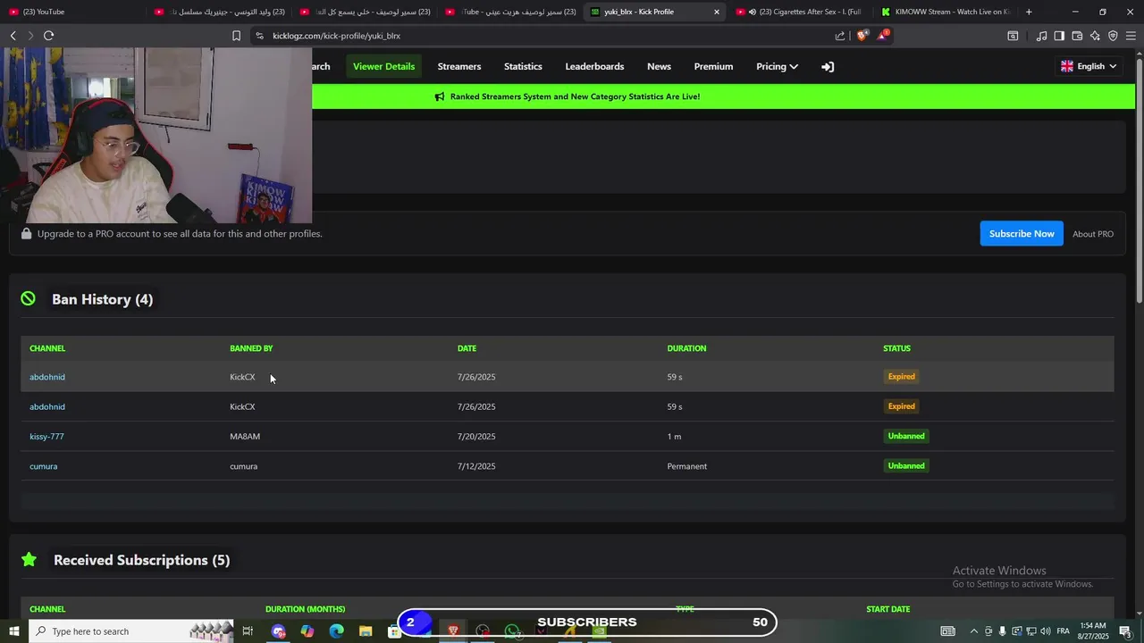
Task: Open Microsoft Edge from taskbar
Action: tap(336, 631)
